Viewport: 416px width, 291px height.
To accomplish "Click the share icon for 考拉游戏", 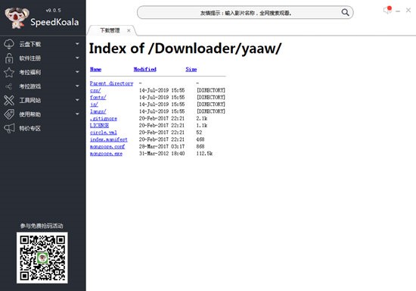I will tap(9, 86).
